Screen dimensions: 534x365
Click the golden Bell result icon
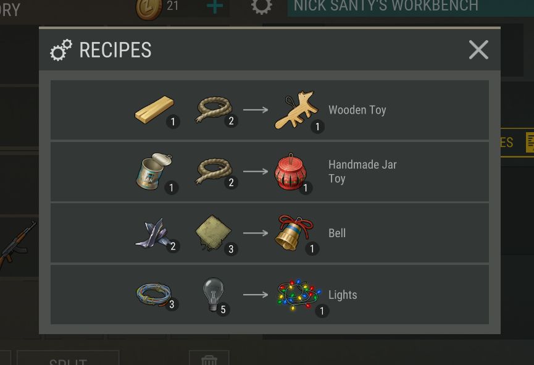point(294,232)
